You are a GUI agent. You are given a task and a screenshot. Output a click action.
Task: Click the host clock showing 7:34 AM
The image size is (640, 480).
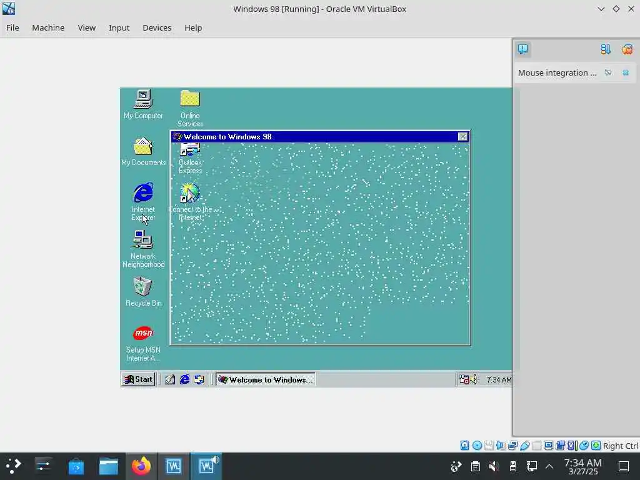click(582, 466)
